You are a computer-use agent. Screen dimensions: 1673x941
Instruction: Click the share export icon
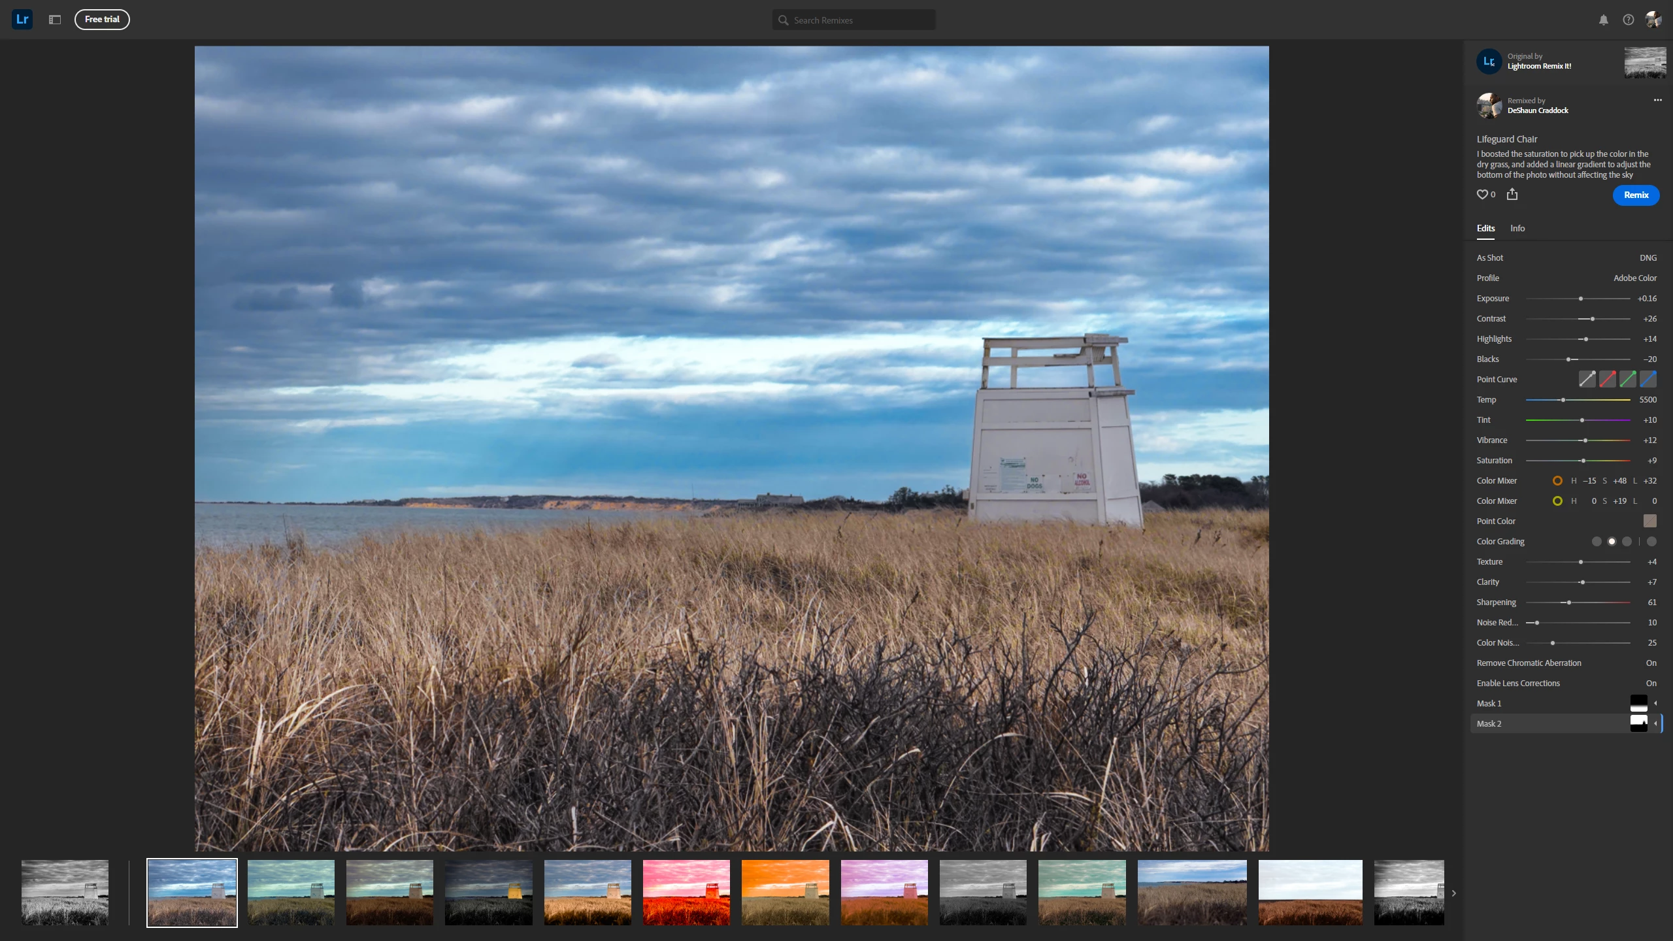click(1512, 195)
